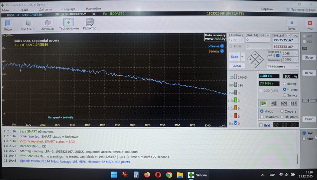Open the Журналы logs section
This screenshot has width=317, height=180.
[48, 25]
